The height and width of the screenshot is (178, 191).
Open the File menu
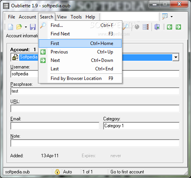[x=12, y=17]
